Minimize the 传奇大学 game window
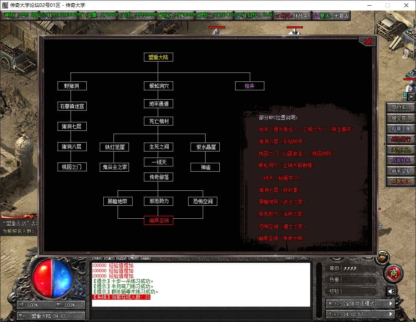This screenshot has height=322, width=416. pyautogui.click(x=369, y=5)
